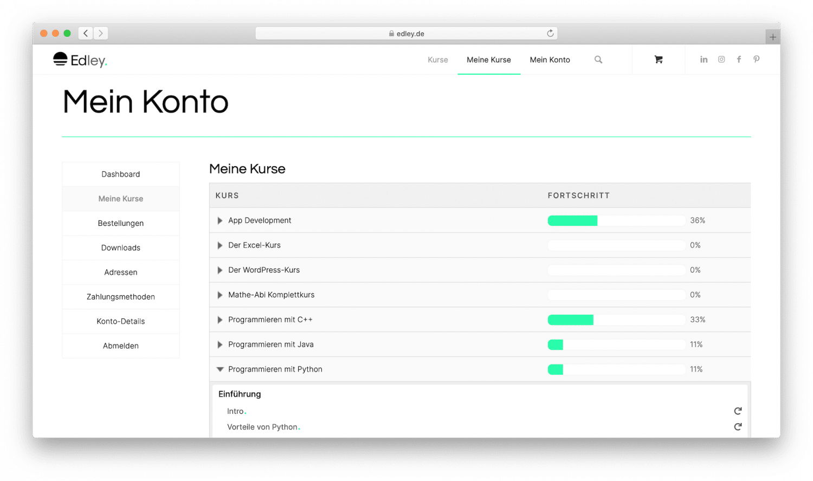Open the shopping cart icon
The image size is (813, 481).
[x=659, y=60]
